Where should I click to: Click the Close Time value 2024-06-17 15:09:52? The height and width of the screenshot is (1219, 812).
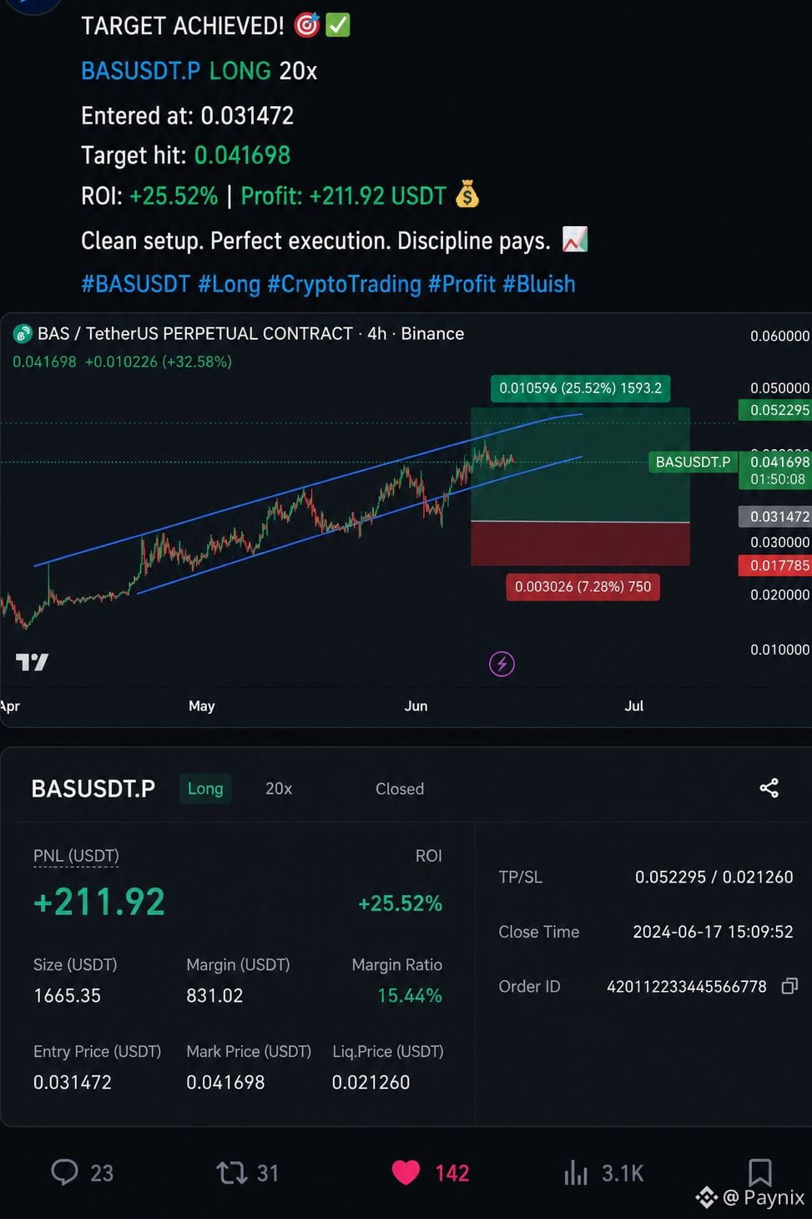(713, 932)
